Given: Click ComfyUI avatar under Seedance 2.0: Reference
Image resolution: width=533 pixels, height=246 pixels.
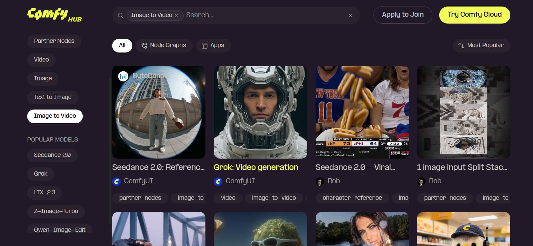Looking at the screenshot, I should (116, 181).
